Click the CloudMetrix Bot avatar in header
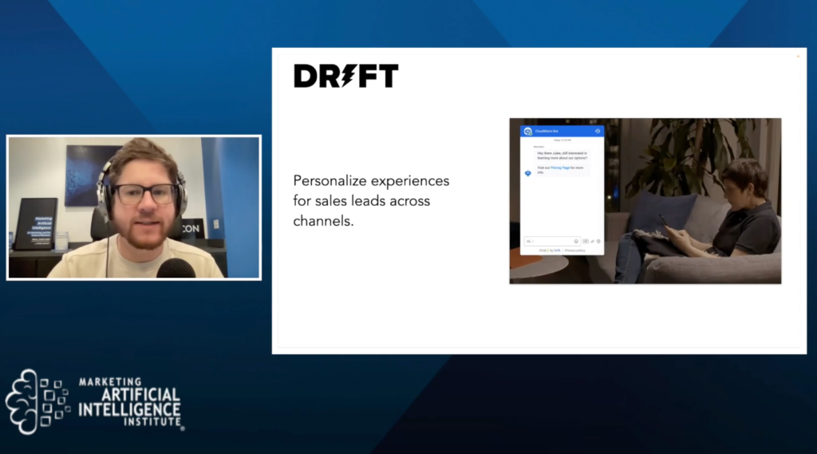Viewport: 817px width, 454px height. 527,131
